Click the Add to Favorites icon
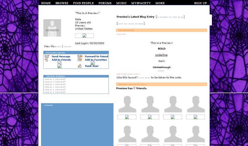Viewport: 248px width, 146px height. point(80,60)
